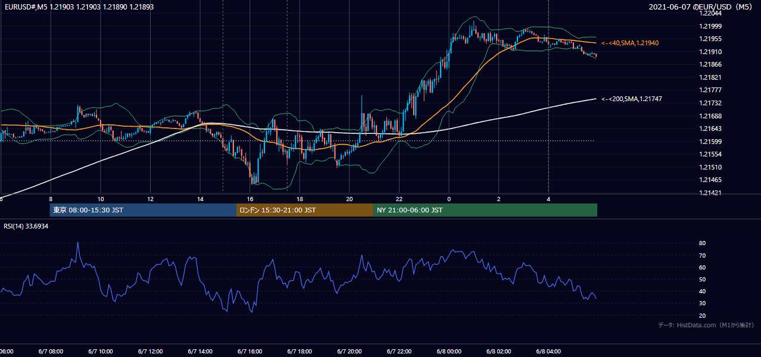This screenshot has height=357, width=761.
Task: Click price level 1.21421 on the axis
Action: click(x=712, y=193)
